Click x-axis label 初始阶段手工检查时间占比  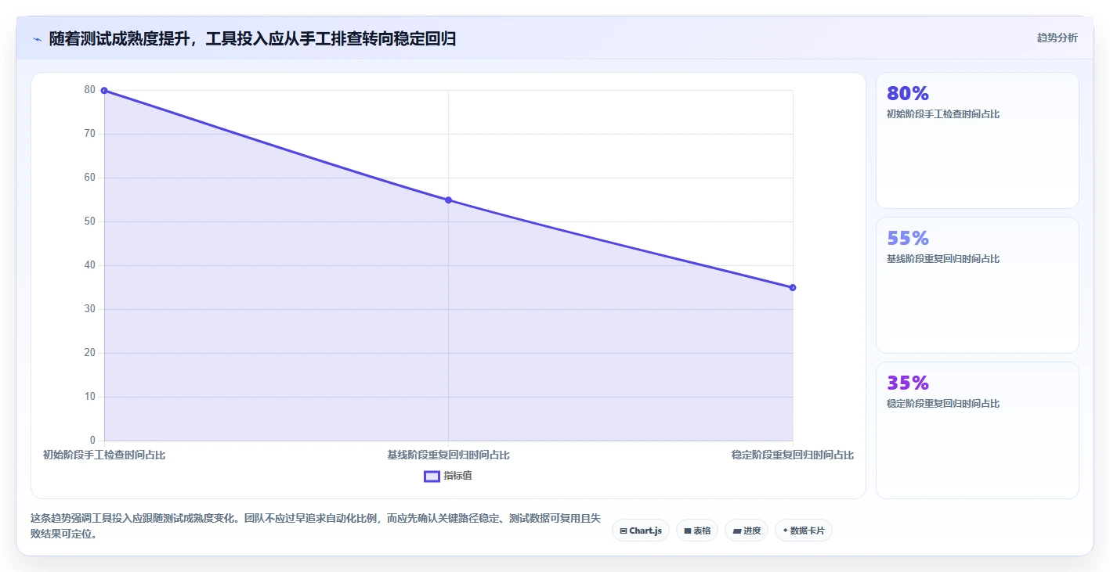[104, 455]
